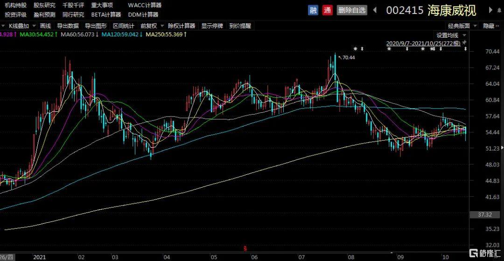Open the WACC计算器 tool

(145, 5)
